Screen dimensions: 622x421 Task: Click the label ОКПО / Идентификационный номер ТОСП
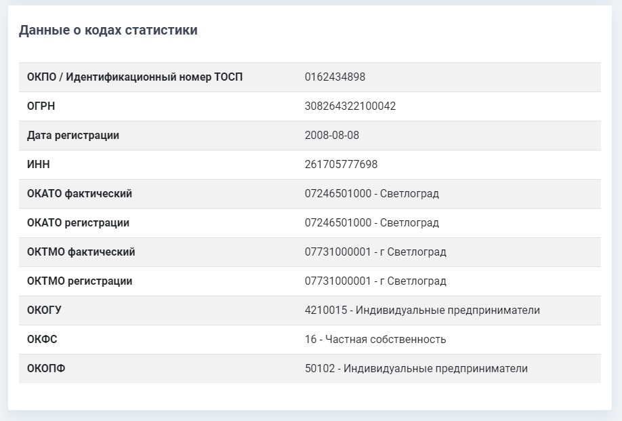(x=135, y=77)
